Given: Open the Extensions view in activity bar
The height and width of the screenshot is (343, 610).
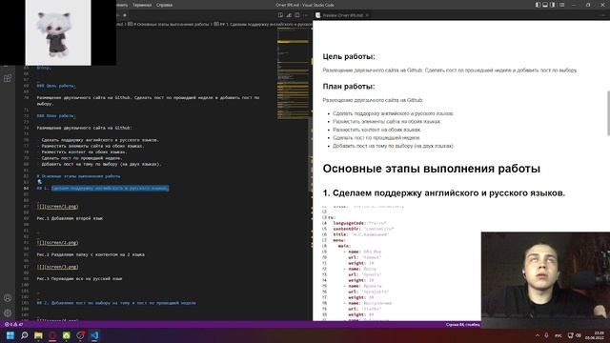Looking at the screenshot, I should pyautogui.click(x=8, y=78).
